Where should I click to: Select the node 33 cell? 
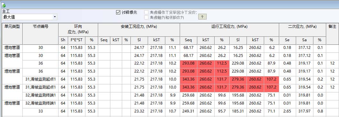[x=40, y=111]
